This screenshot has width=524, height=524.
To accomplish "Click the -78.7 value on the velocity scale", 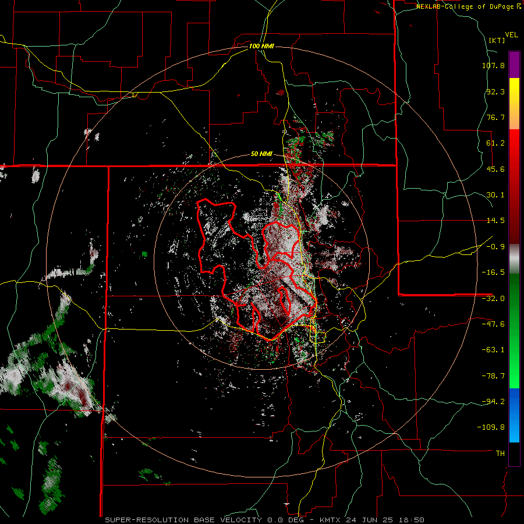I will (x=493, y=376).
